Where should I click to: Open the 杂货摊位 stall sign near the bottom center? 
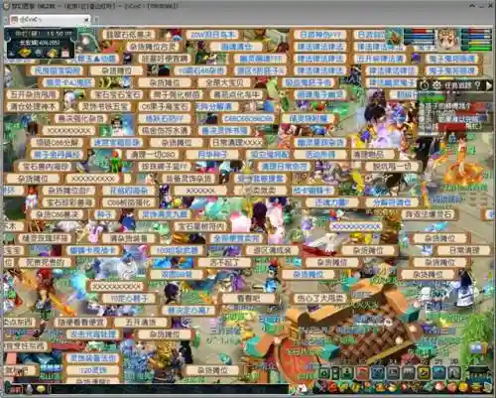click(x=213, y=370)
